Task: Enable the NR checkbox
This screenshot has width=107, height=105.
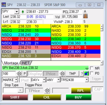Action: pyautogui.click(x=92, y=68)
